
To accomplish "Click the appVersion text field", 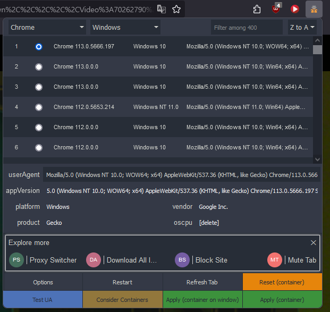I will (182, 191).
